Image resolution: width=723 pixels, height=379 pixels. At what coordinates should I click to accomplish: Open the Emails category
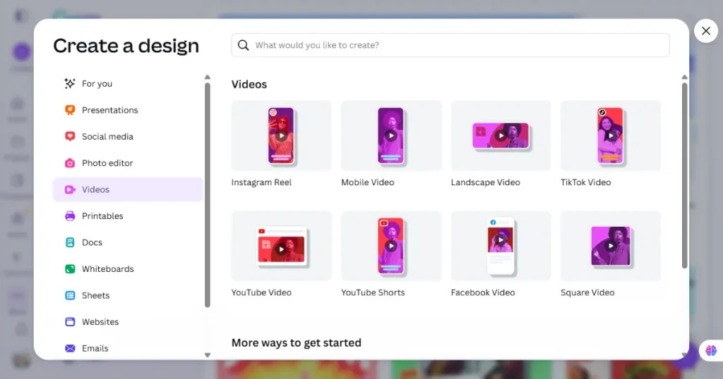click(x=128, y=348)
